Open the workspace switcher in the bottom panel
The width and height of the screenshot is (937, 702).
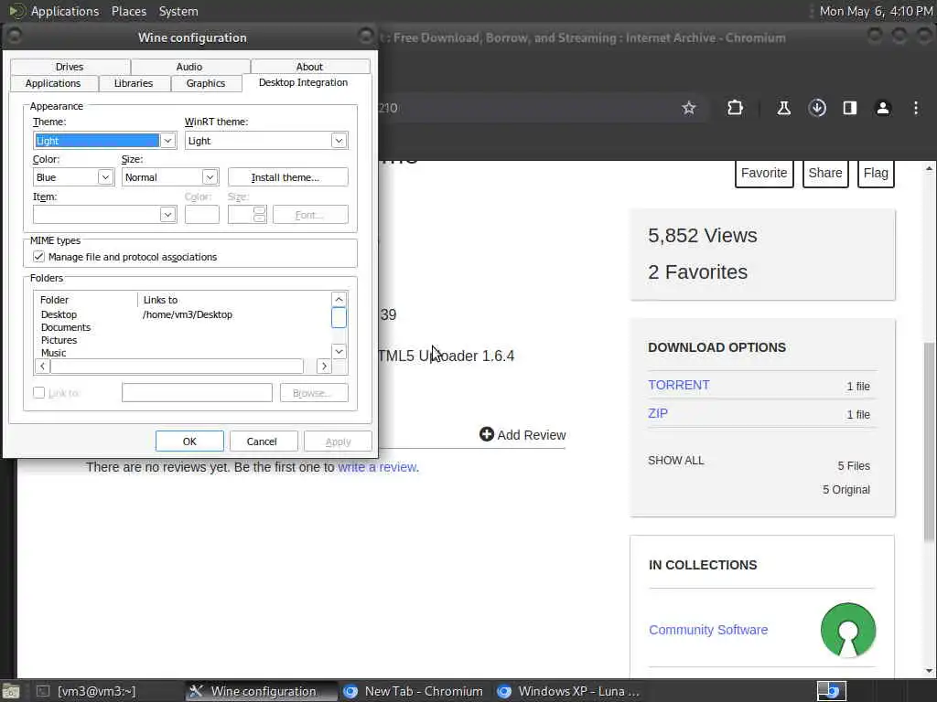(831, 691)
